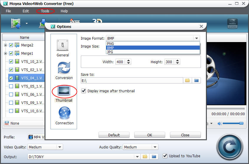Viewport: 249px width, 164px height.
Task: Choose BMP from image format list
Action: tap(153, 48)
